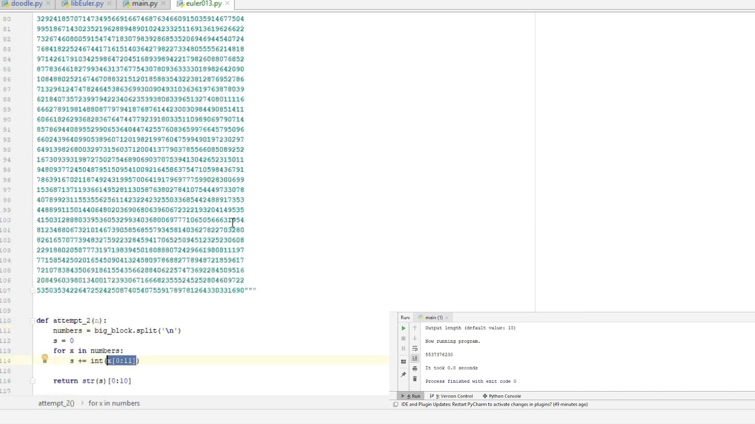Viewport: 755px width, 424px height.
Task: Open the Python Console tool window
Action: 501,396
